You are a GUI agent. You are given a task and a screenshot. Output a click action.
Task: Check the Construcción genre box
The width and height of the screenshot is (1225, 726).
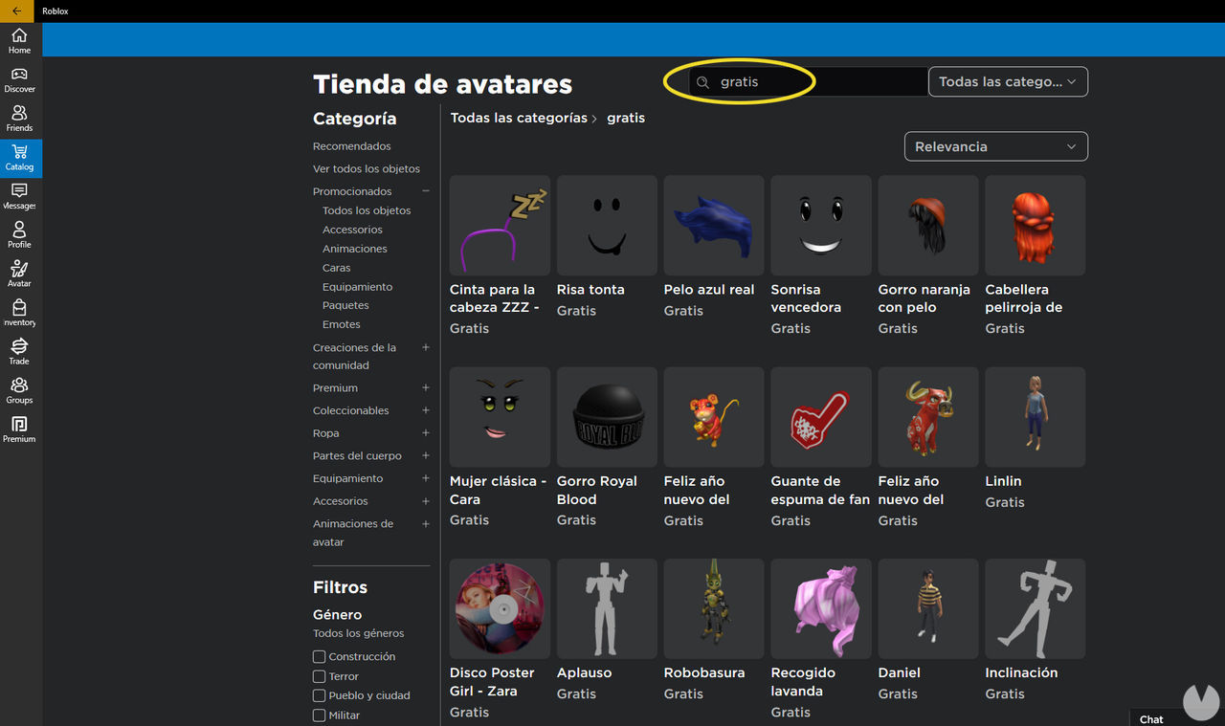pos(320,656)
